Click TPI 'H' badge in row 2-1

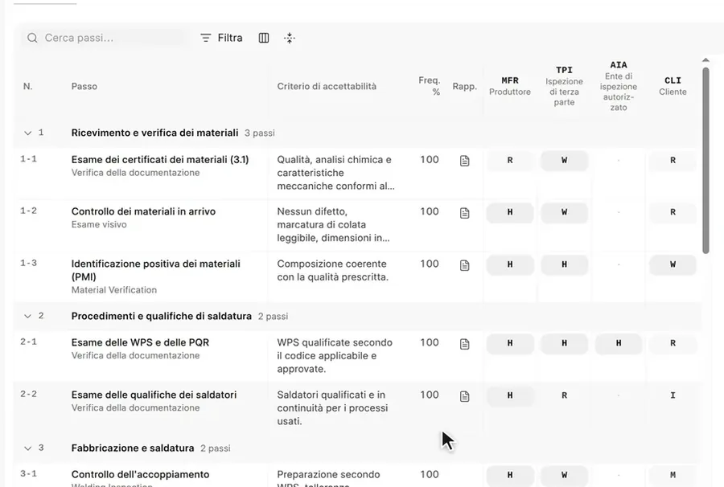pyautogui.click(x=564, y=344)
